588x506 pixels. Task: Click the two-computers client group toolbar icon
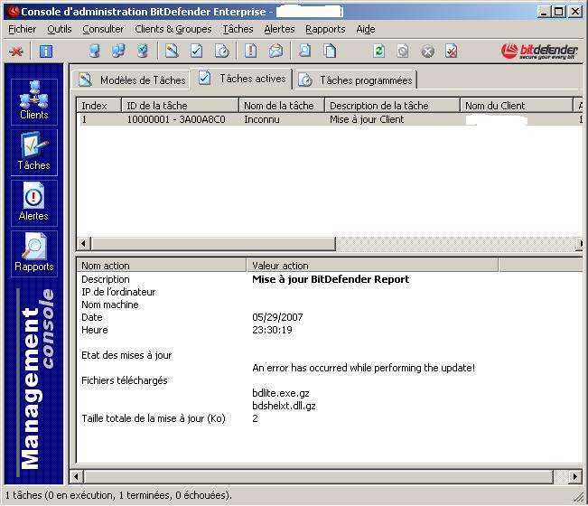118,51
